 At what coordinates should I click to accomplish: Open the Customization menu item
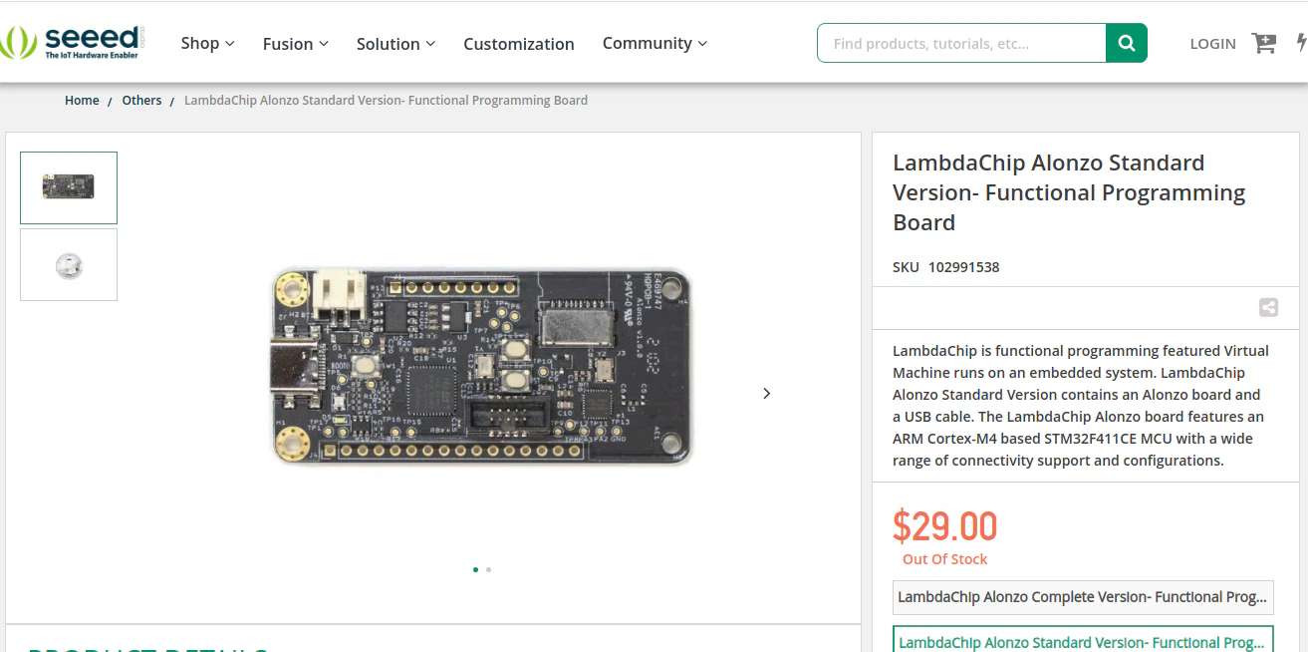519,44
